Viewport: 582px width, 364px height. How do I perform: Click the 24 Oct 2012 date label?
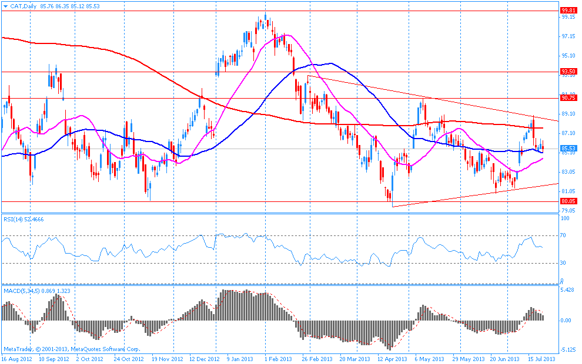(128, 359)
